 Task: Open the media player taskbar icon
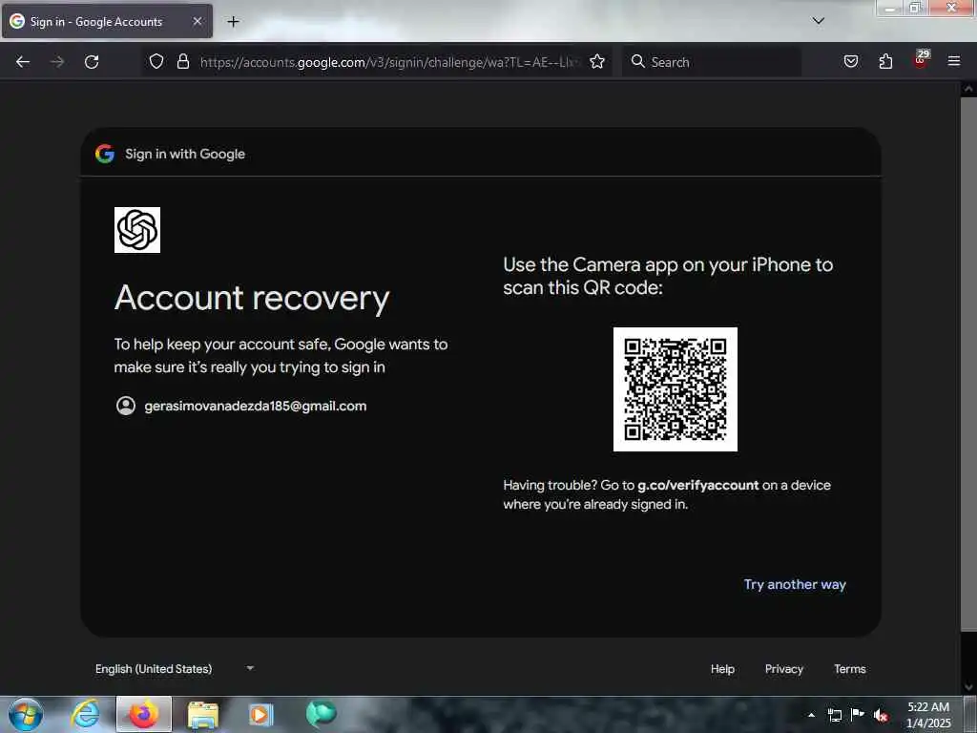(261, 714)
